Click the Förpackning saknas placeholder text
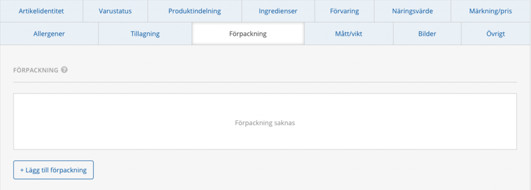The width and height of the screenshot is (531, 190). tap(265, 123)
